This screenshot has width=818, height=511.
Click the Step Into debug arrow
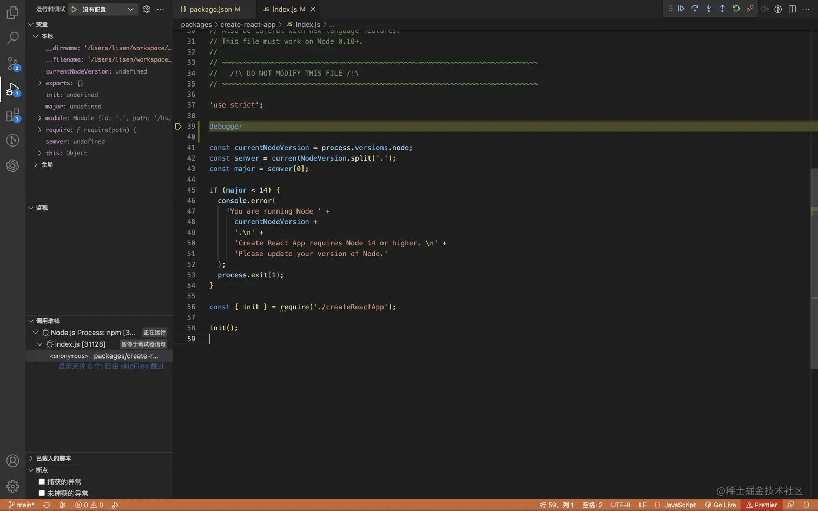pos(709,9)
